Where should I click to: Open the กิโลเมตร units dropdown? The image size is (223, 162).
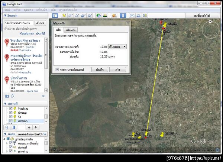coord(117,47)
